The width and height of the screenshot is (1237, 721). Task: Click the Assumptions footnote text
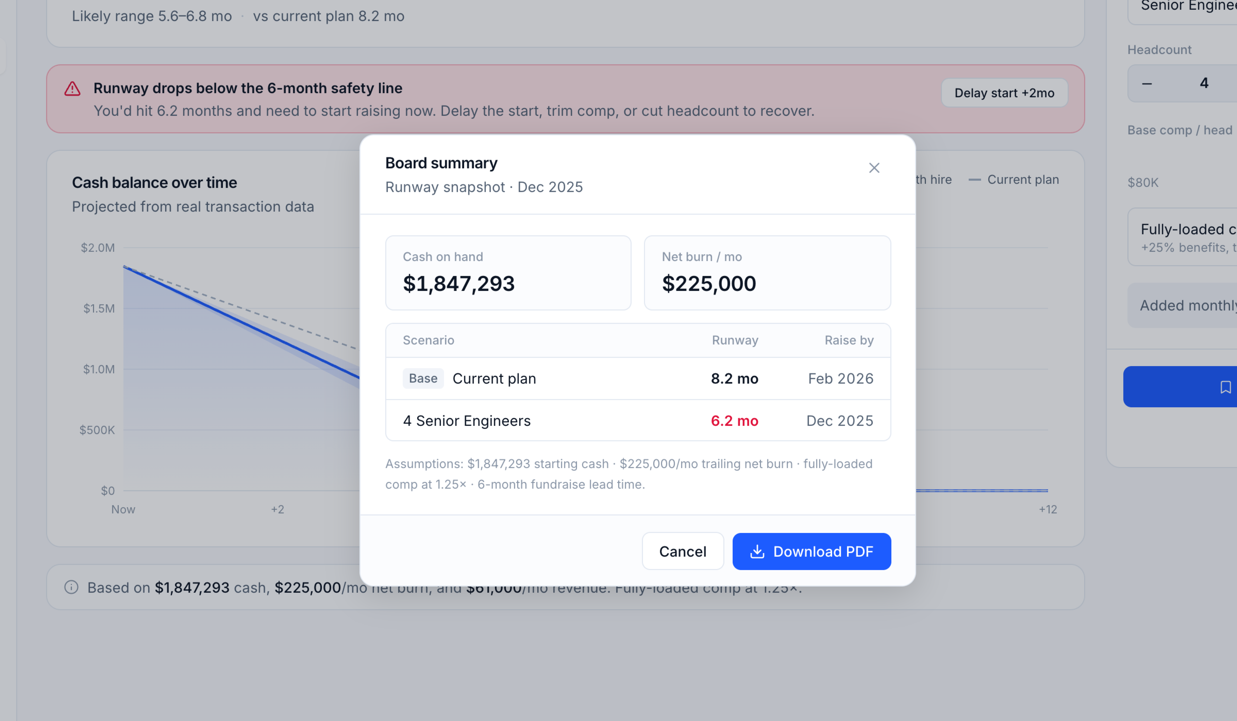pyautogui.click(x=628, y=474)
